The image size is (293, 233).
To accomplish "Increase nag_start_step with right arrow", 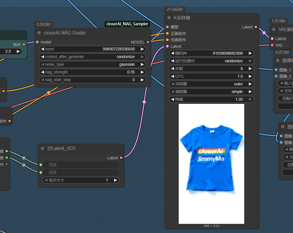I will tap(143, 80).
